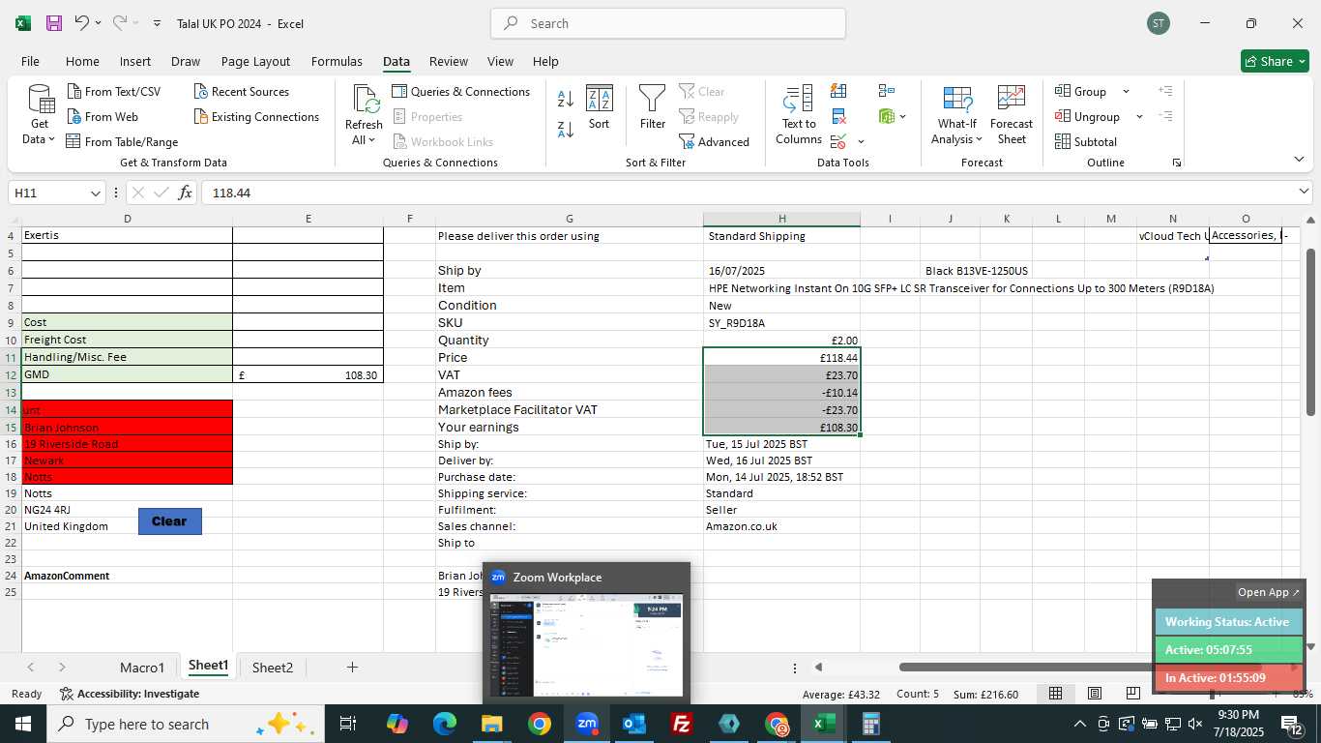Open the Macro1 sheet tab

[142, 667]
